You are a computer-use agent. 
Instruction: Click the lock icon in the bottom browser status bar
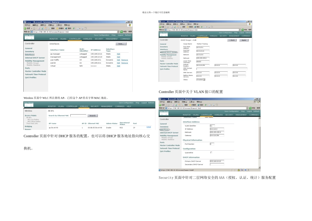click(x=238, y=170)
